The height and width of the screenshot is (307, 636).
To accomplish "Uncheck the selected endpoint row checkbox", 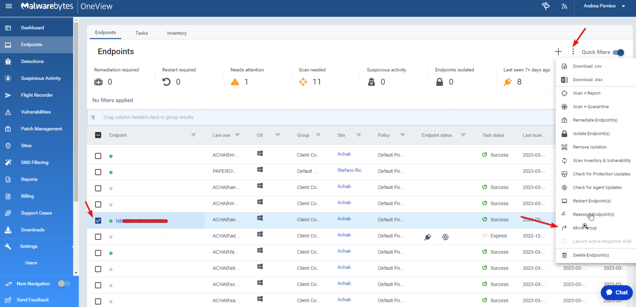I will click(x=98, y=221).
